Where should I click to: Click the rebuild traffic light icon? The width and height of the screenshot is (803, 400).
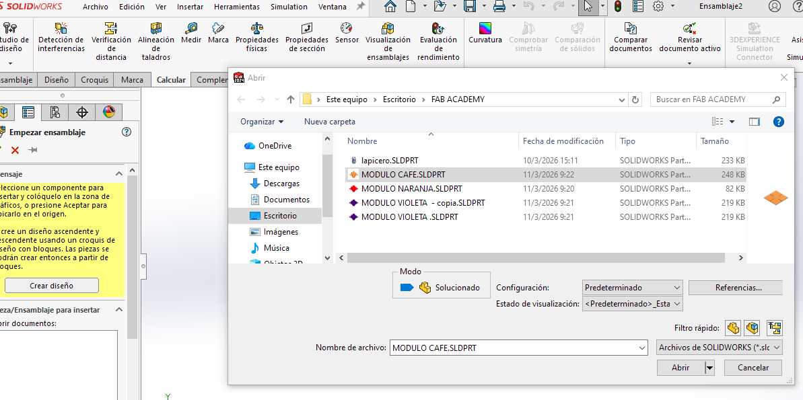point(618,7)
